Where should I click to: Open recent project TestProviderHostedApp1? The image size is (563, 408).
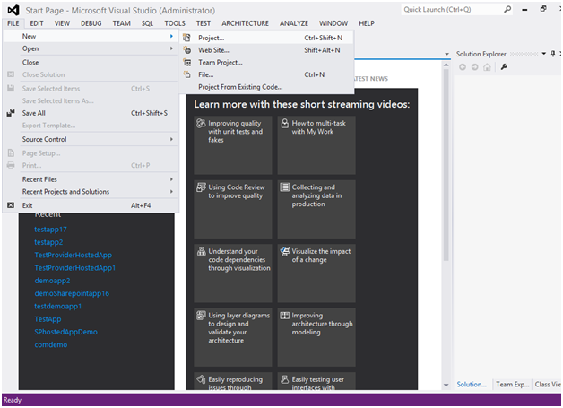(x=75, y=267)
